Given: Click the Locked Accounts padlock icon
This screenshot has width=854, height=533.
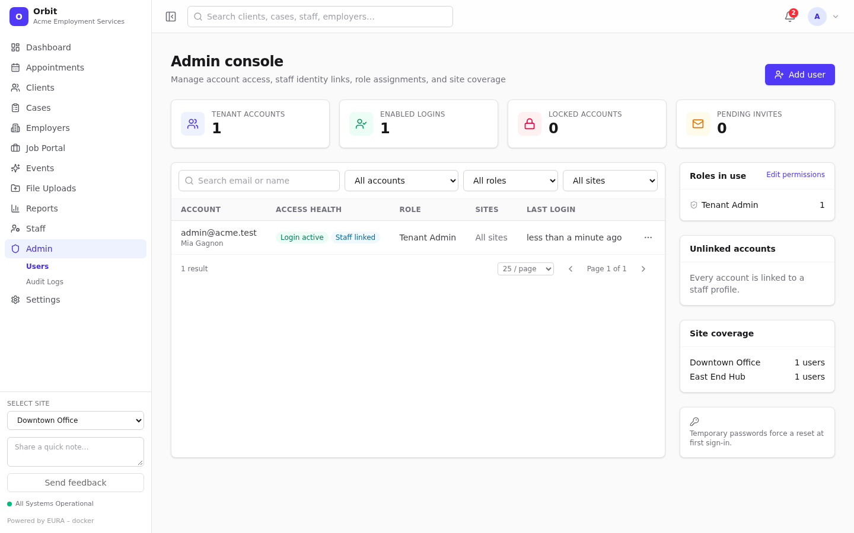Looking at the screenshot, I should pos(530,124).
